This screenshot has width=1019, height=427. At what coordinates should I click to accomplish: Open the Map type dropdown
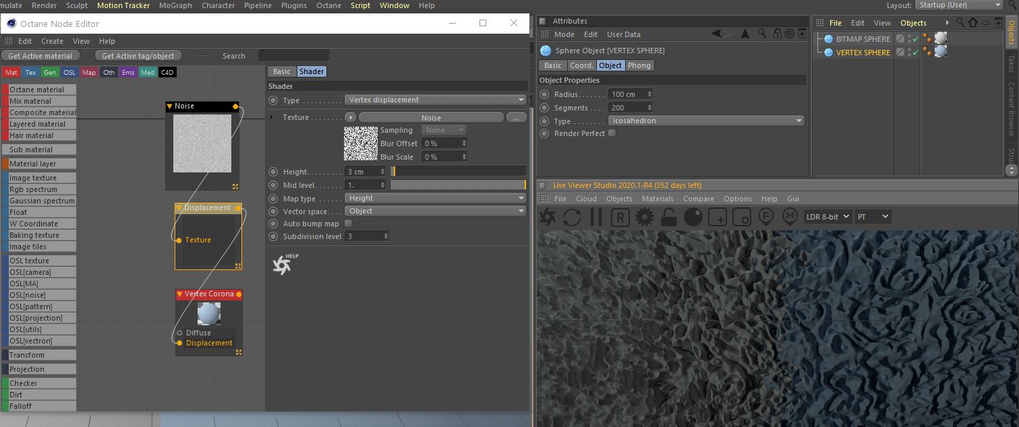[435, 198]
